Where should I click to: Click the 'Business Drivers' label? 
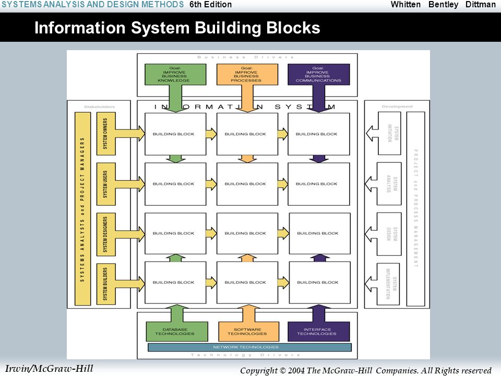click(x=245, y=57)
